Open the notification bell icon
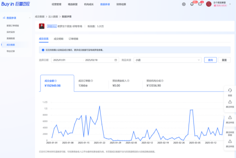236x158 pixels. [x=192, y=4]
